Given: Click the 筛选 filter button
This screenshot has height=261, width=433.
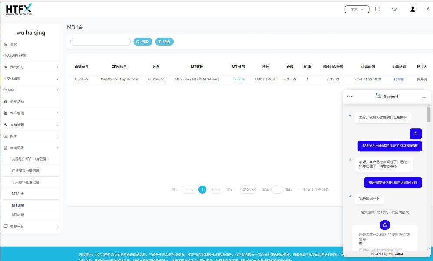Looking at the screenshot, I should [x=164, y=42].
